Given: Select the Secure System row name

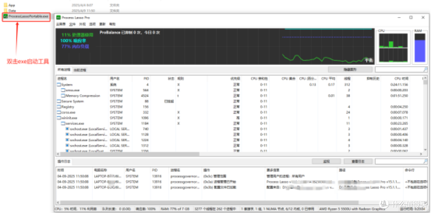Looking at the screenshot, I should coord(72,101).
